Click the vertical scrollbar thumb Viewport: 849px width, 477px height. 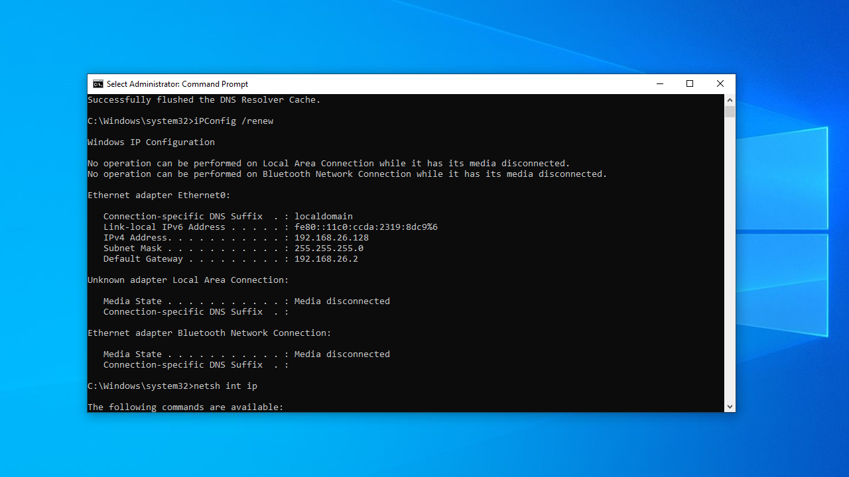(730, 111)
